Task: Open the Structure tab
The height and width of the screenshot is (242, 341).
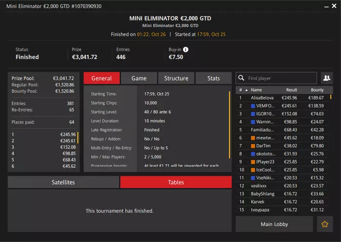Action: (x=176, y=78)
